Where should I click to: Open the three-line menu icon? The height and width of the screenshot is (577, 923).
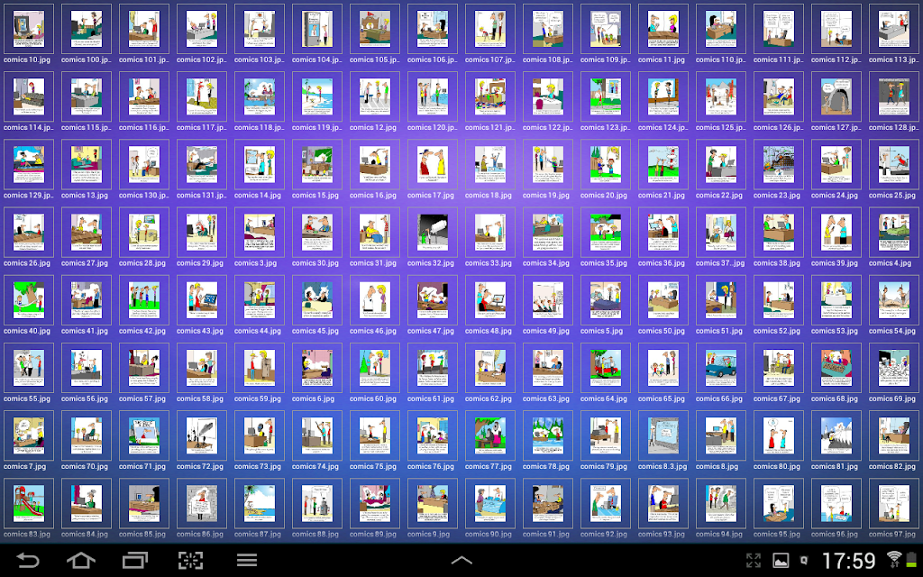click(x=247, y=560)
